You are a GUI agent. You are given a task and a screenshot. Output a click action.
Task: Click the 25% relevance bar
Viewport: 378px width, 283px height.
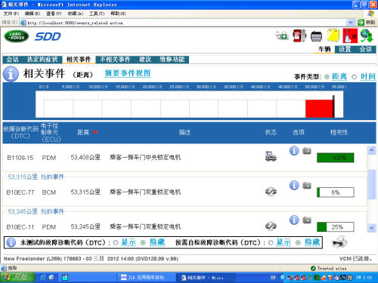tap(336, 227)
